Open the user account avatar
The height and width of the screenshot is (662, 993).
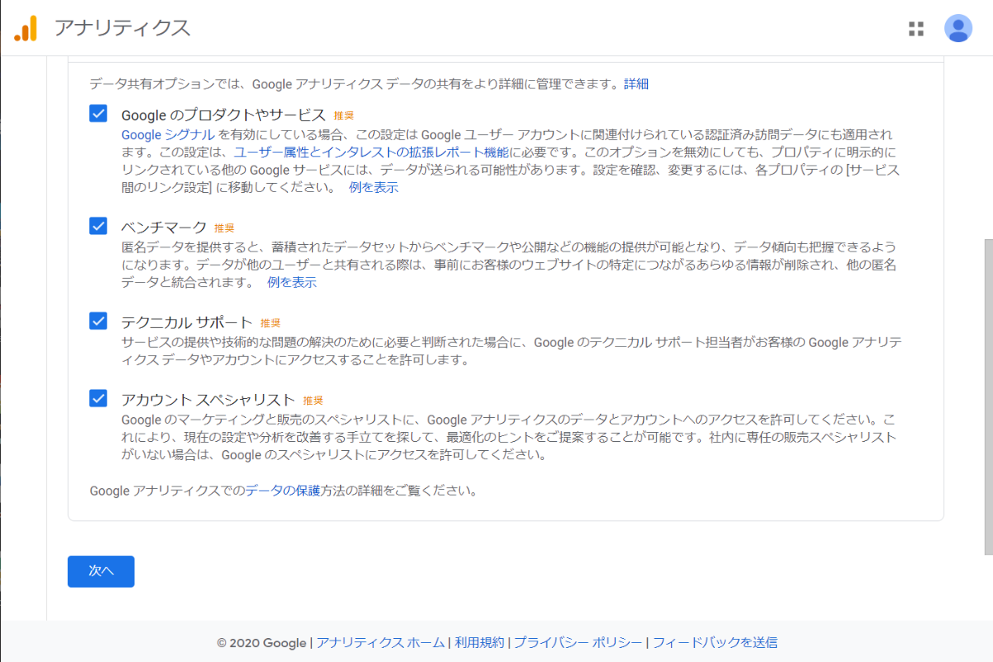(x=958, y=28)
